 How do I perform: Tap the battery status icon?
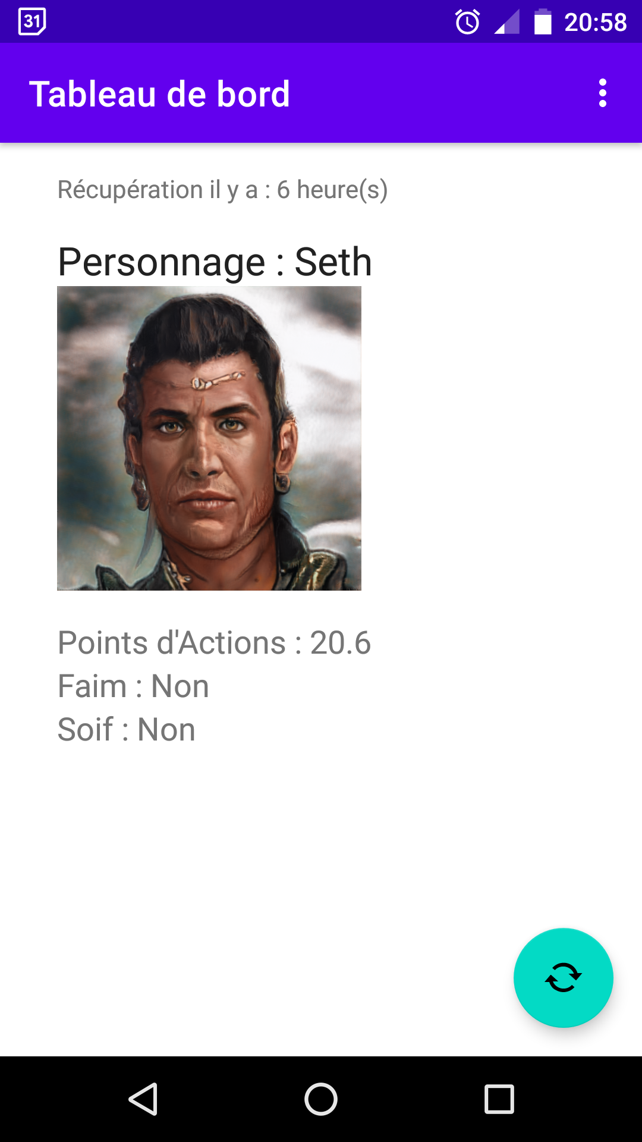click(x=543, y=23)
